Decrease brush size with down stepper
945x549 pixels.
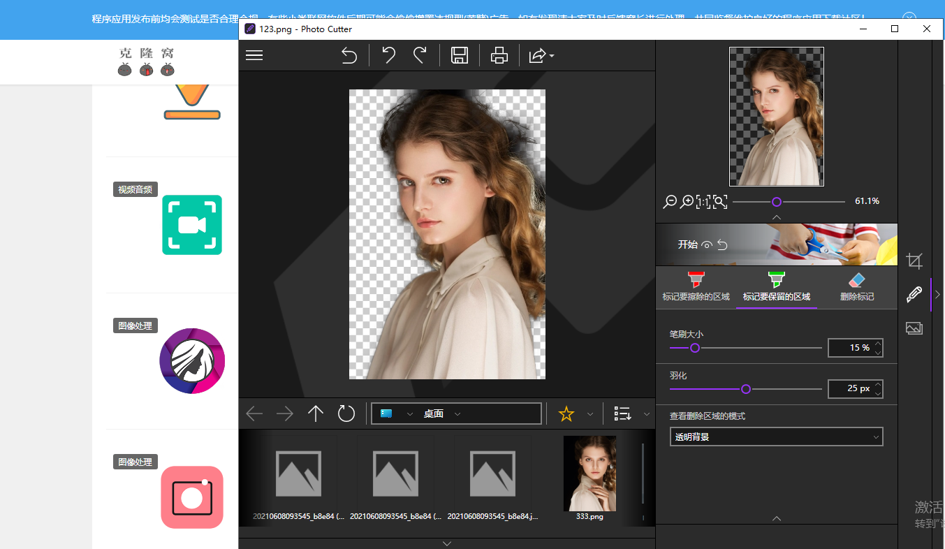[878, 352]
